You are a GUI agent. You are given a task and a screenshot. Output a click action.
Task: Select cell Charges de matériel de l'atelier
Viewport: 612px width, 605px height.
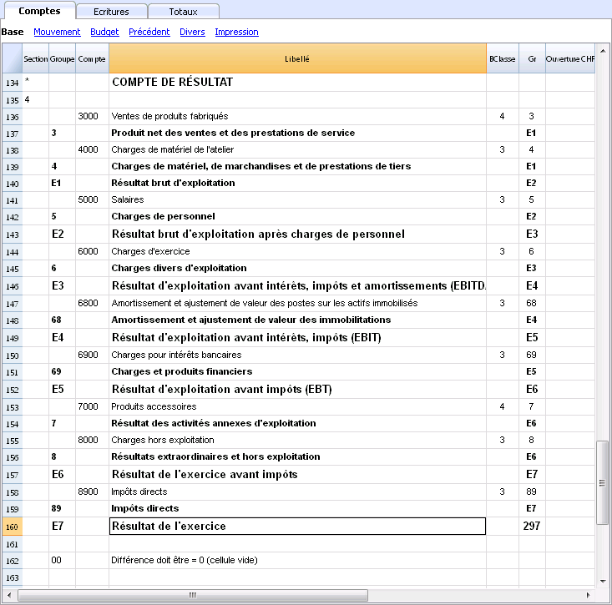point(297,149)
